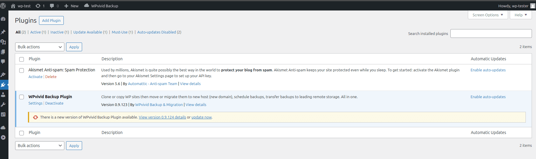Click the top Automatic Updates column header

tap(488, 59)
